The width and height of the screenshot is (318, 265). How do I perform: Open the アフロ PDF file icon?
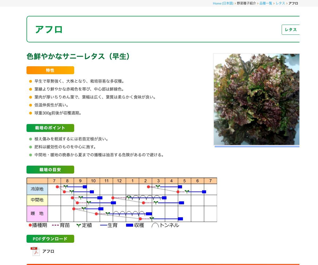click(x=34, y=251)
